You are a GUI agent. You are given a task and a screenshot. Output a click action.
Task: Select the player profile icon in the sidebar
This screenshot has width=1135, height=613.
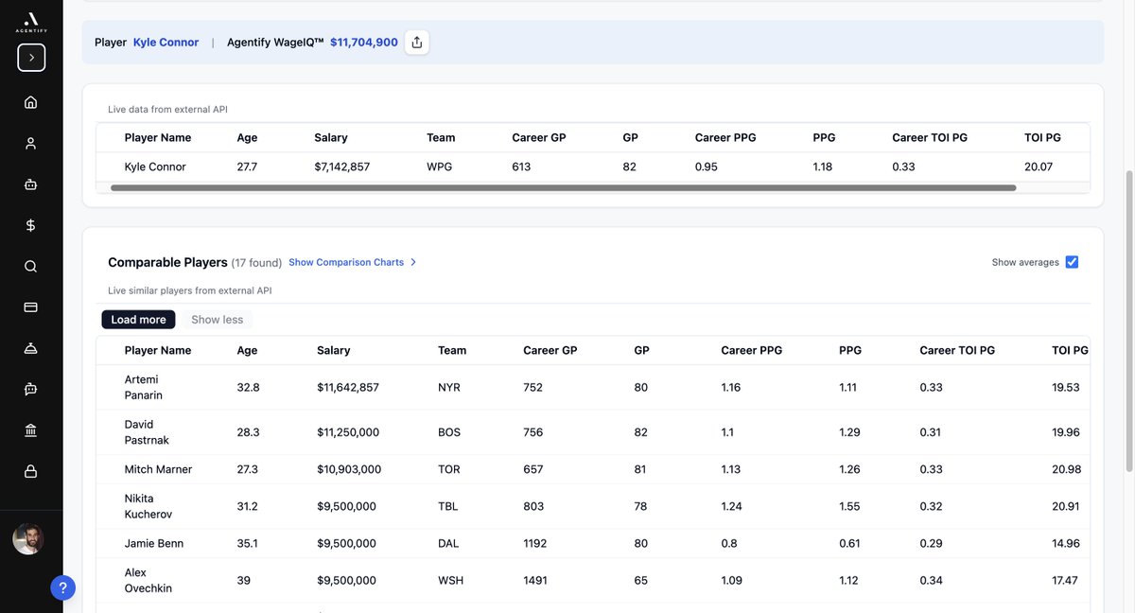click(29, 141)
